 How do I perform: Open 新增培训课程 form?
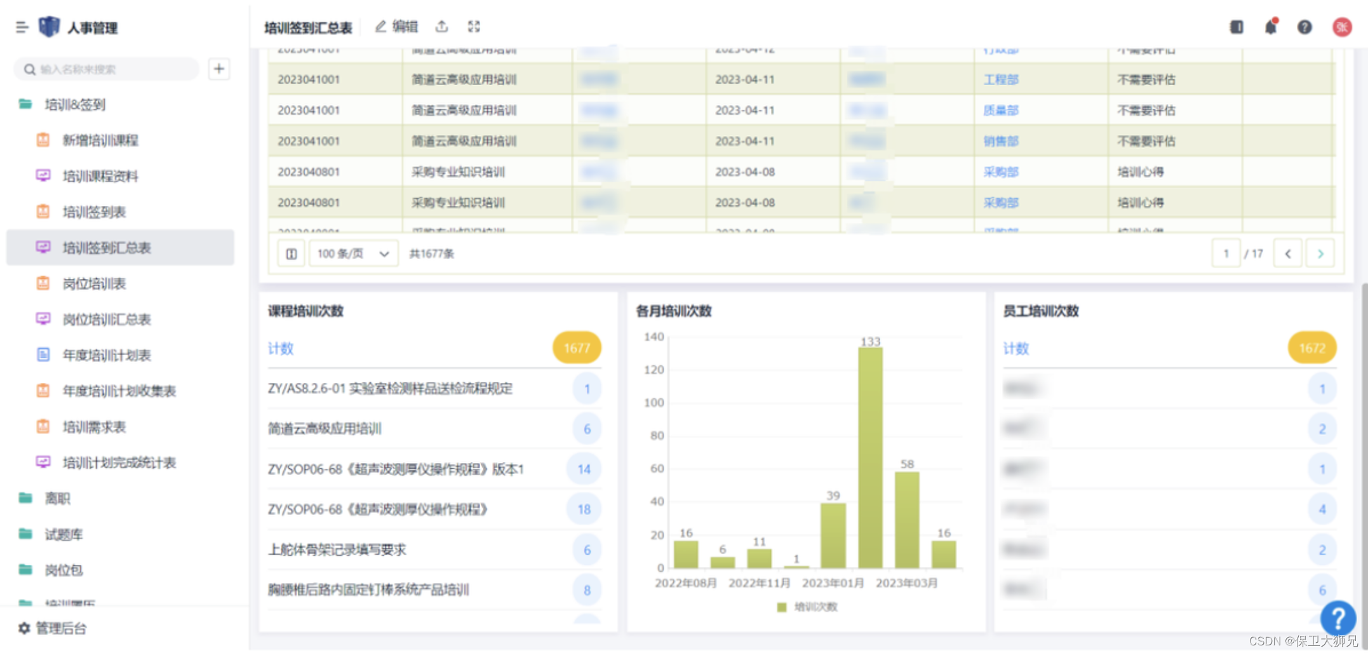100,140
